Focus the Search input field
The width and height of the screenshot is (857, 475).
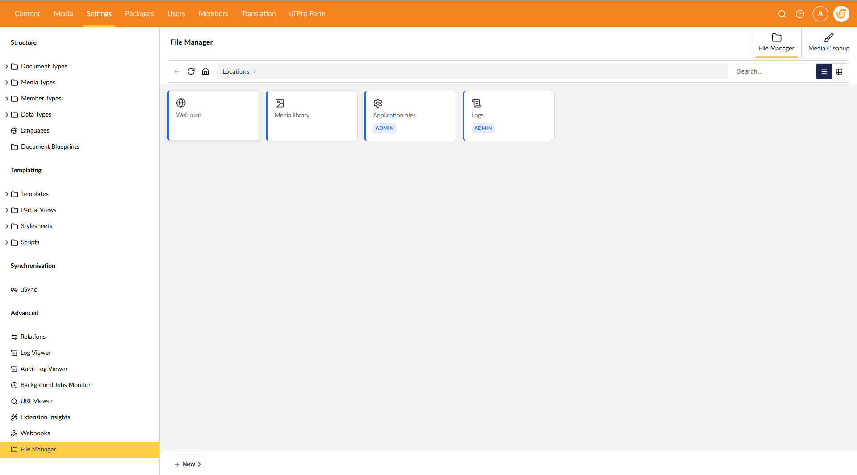(x=772, y=71)
